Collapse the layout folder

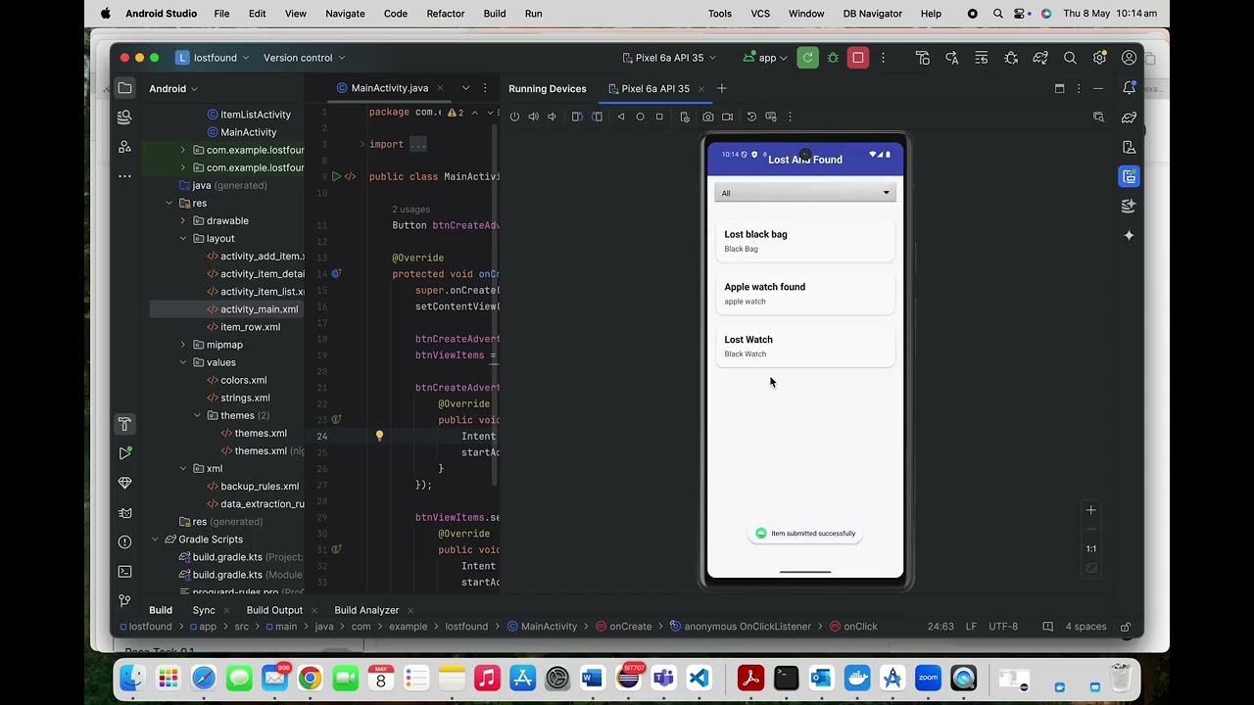click(x=182, y=239)
